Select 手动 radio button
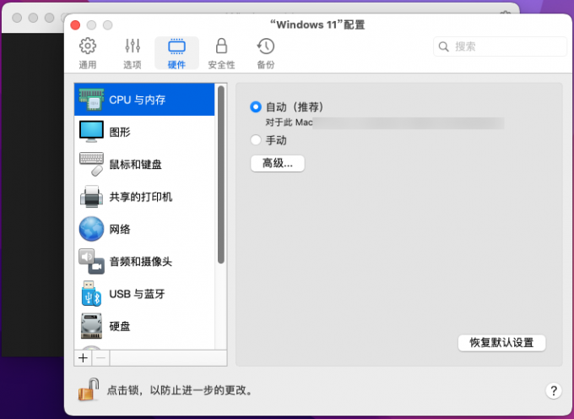The width and height of the screenshot is (574, 419). 256,140
